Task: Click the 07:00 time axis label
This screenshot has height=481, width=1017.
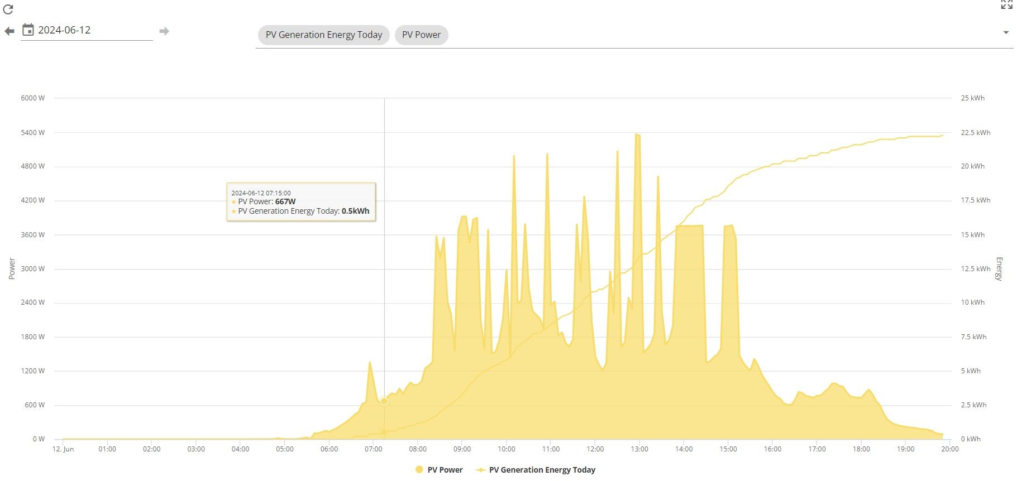Action: pyautogui.click(x=374, y=449)
